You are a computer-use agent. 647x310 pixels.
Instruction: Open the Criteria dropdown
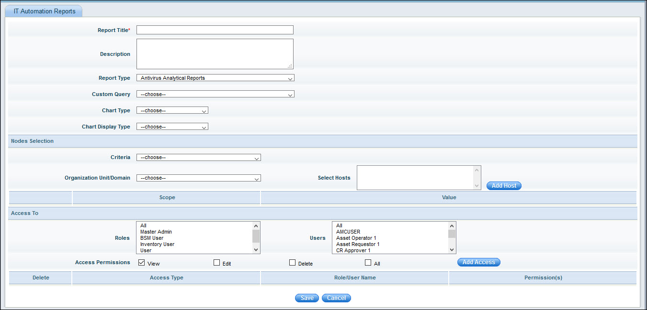(198, 158)
